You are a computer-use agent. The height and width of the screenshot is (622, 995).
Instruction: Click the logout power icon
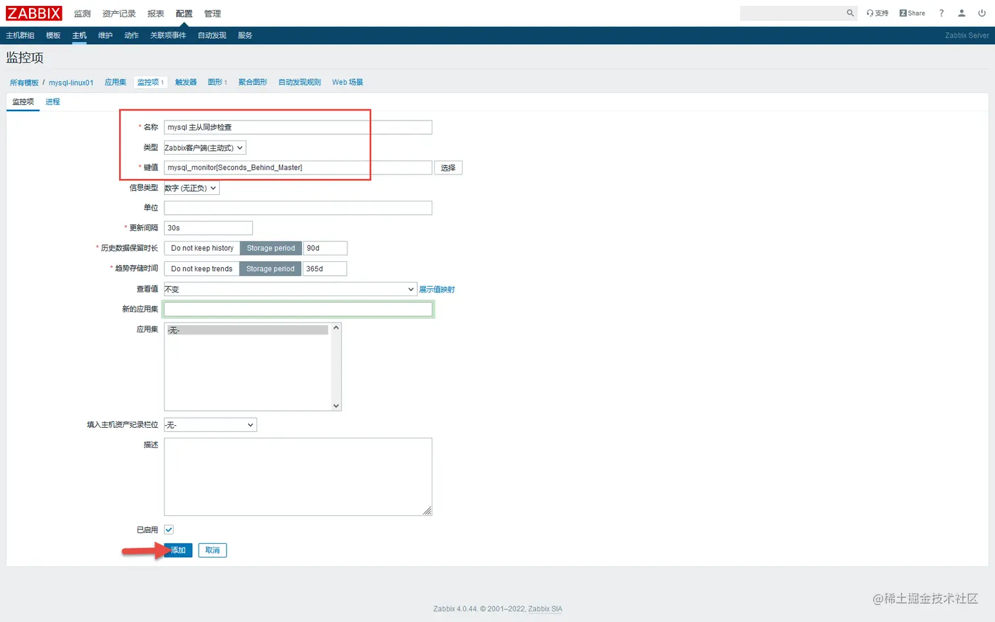click(x=982, y=13)
